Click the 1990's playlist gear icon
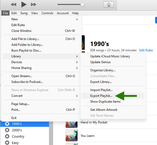Viewport: 157px width, 145px height. point(7,124)
